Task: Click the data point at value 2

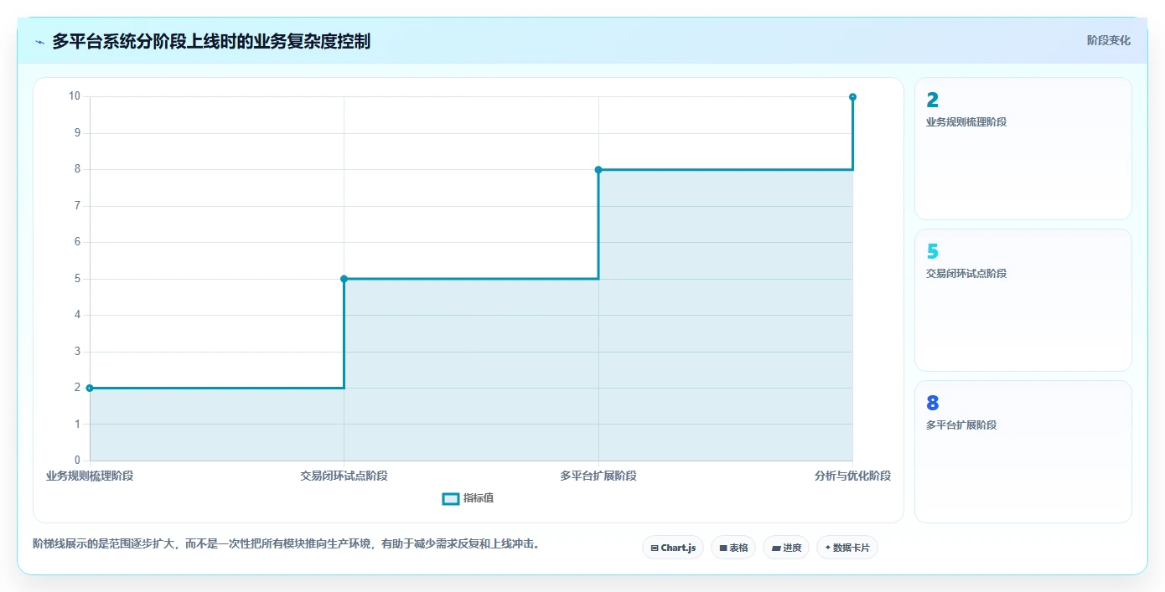Action: 90,388
